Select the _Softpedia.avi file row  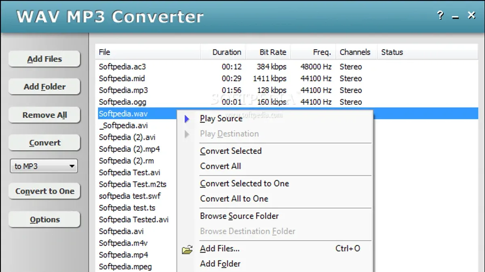(x=123, y=125)
